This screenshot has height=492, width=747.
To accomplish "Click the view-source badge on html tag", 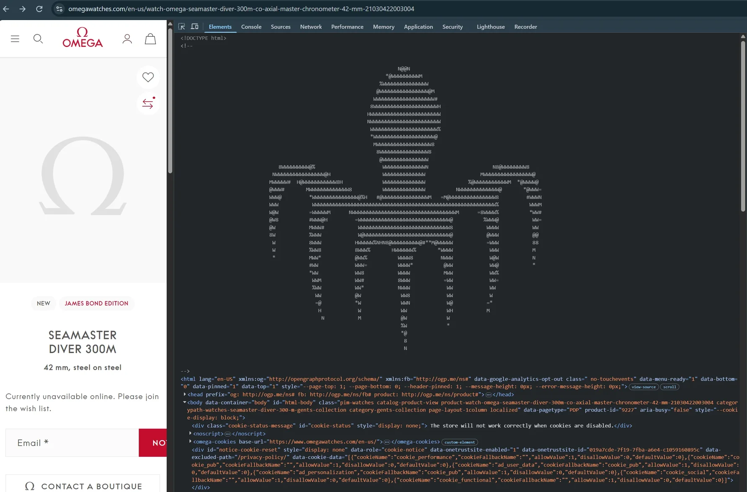I will click(x=643, y=387).
